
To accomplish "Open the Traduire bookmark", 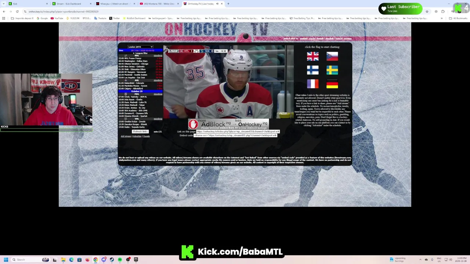I will (100, 18).
